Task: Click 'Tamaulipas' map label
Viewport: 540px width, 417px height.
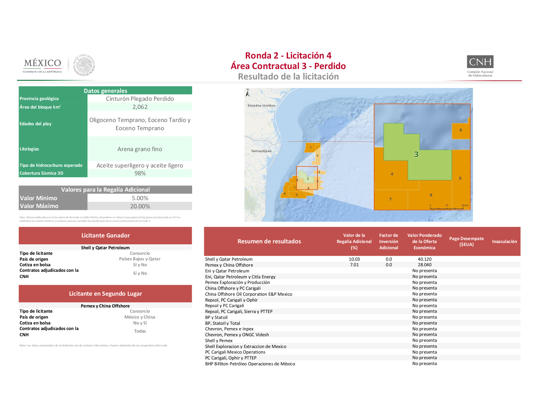Action: pos(261,151)
